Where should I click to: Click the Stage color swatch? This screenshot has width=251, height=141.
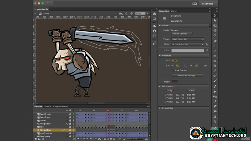tap(174, 81)
